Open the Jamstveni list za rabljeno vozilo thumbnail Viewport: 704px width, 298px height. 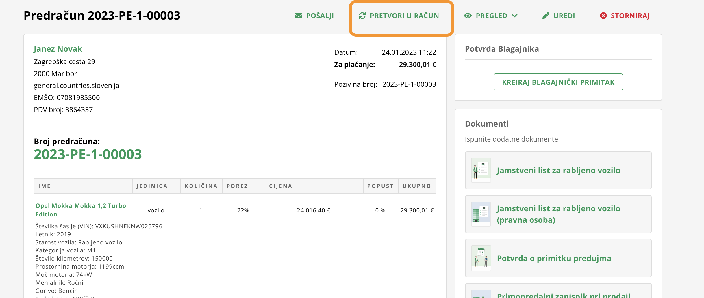[481, 170]
